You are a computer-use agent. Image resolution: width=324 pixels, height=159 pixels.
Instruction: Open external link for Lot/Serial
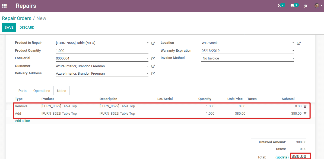point(153,58)
